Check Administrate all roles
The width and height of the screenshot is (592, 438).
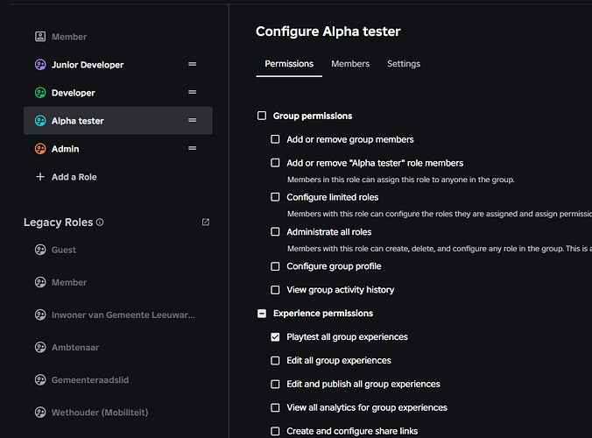[275, 231]
